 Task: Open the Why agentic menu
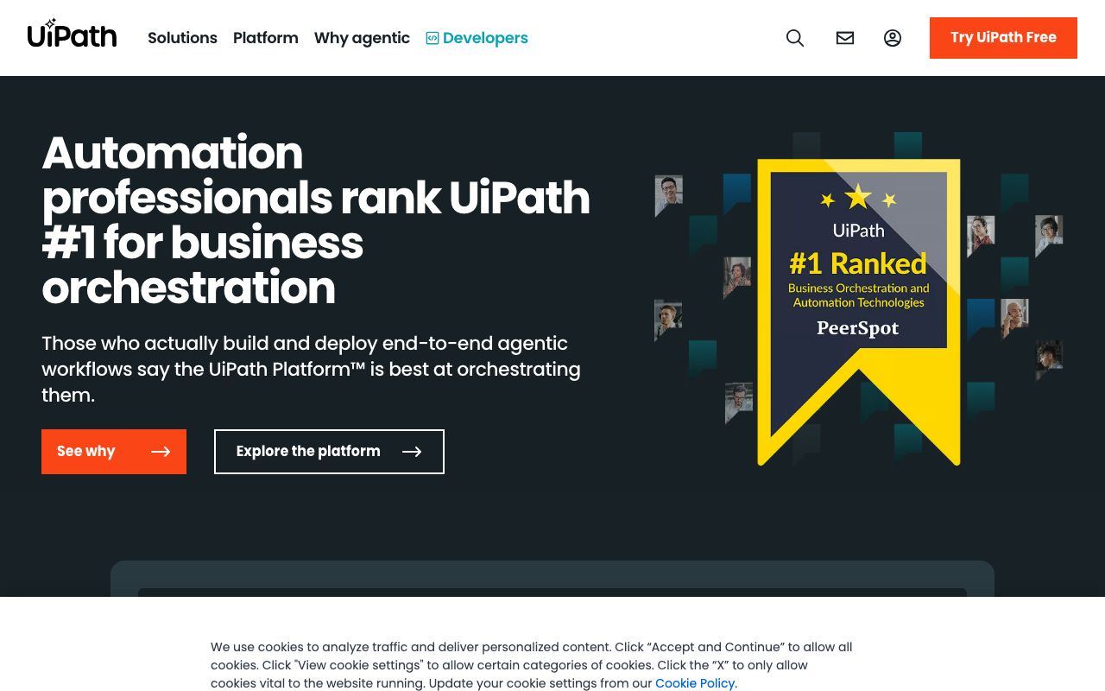coord(362,38)
